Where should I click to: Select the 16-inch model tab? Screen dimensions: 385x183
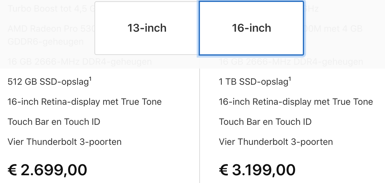[x=251, y=28]
